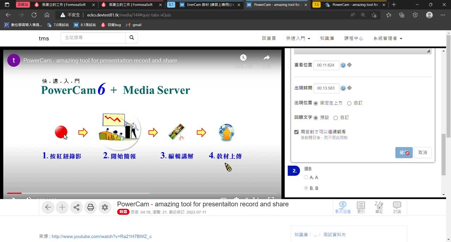This screenshot has width=451, height=242.
Task: Open the gmail bookmark
Action: [134, 25]
